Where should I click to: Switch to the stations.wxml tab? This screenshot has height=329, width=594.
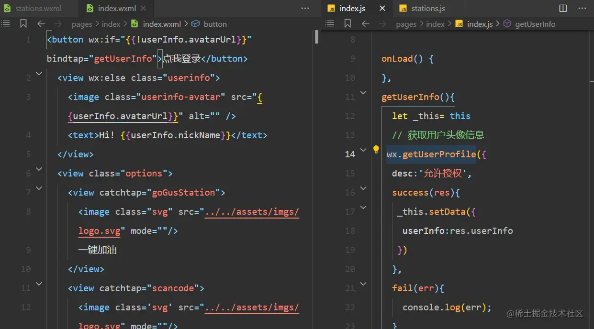(38, 8)
